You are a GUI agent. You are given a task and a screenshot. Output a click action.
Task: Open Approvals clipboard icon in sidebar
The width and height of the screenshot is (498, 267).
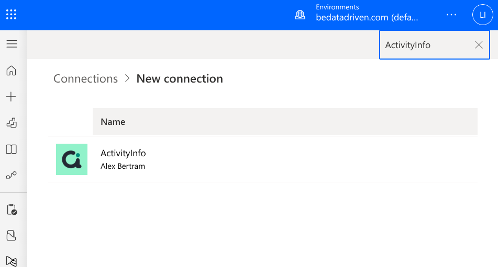point(12,210)
